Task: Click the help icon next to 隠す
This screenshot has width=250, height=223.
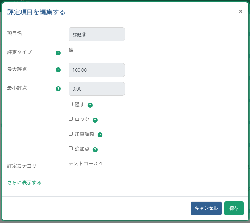Action: (x=90, y=105)
